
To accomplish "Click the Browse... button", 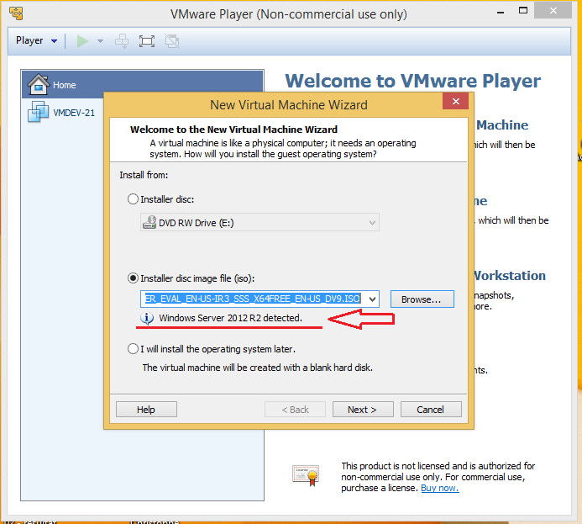I will tap(422, 299).
